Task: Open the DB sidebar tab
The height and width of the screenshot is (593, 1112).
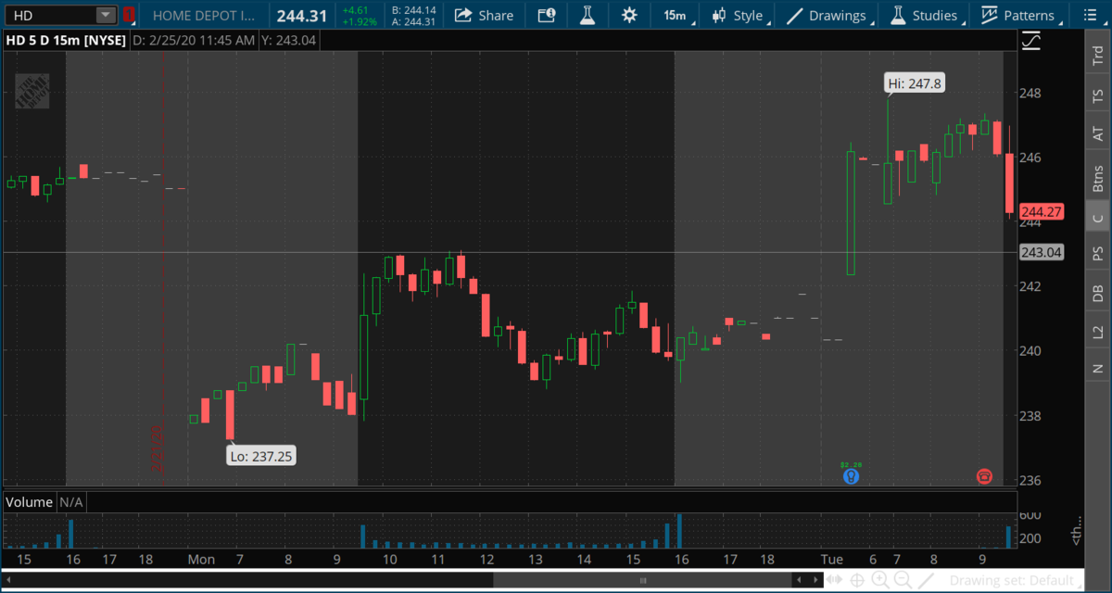Action: point(1097,293)
